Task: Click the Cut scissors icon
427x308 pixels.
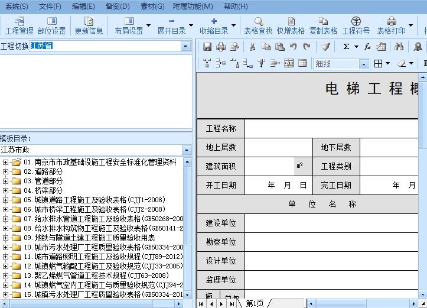Action: [x=252, y=47]
